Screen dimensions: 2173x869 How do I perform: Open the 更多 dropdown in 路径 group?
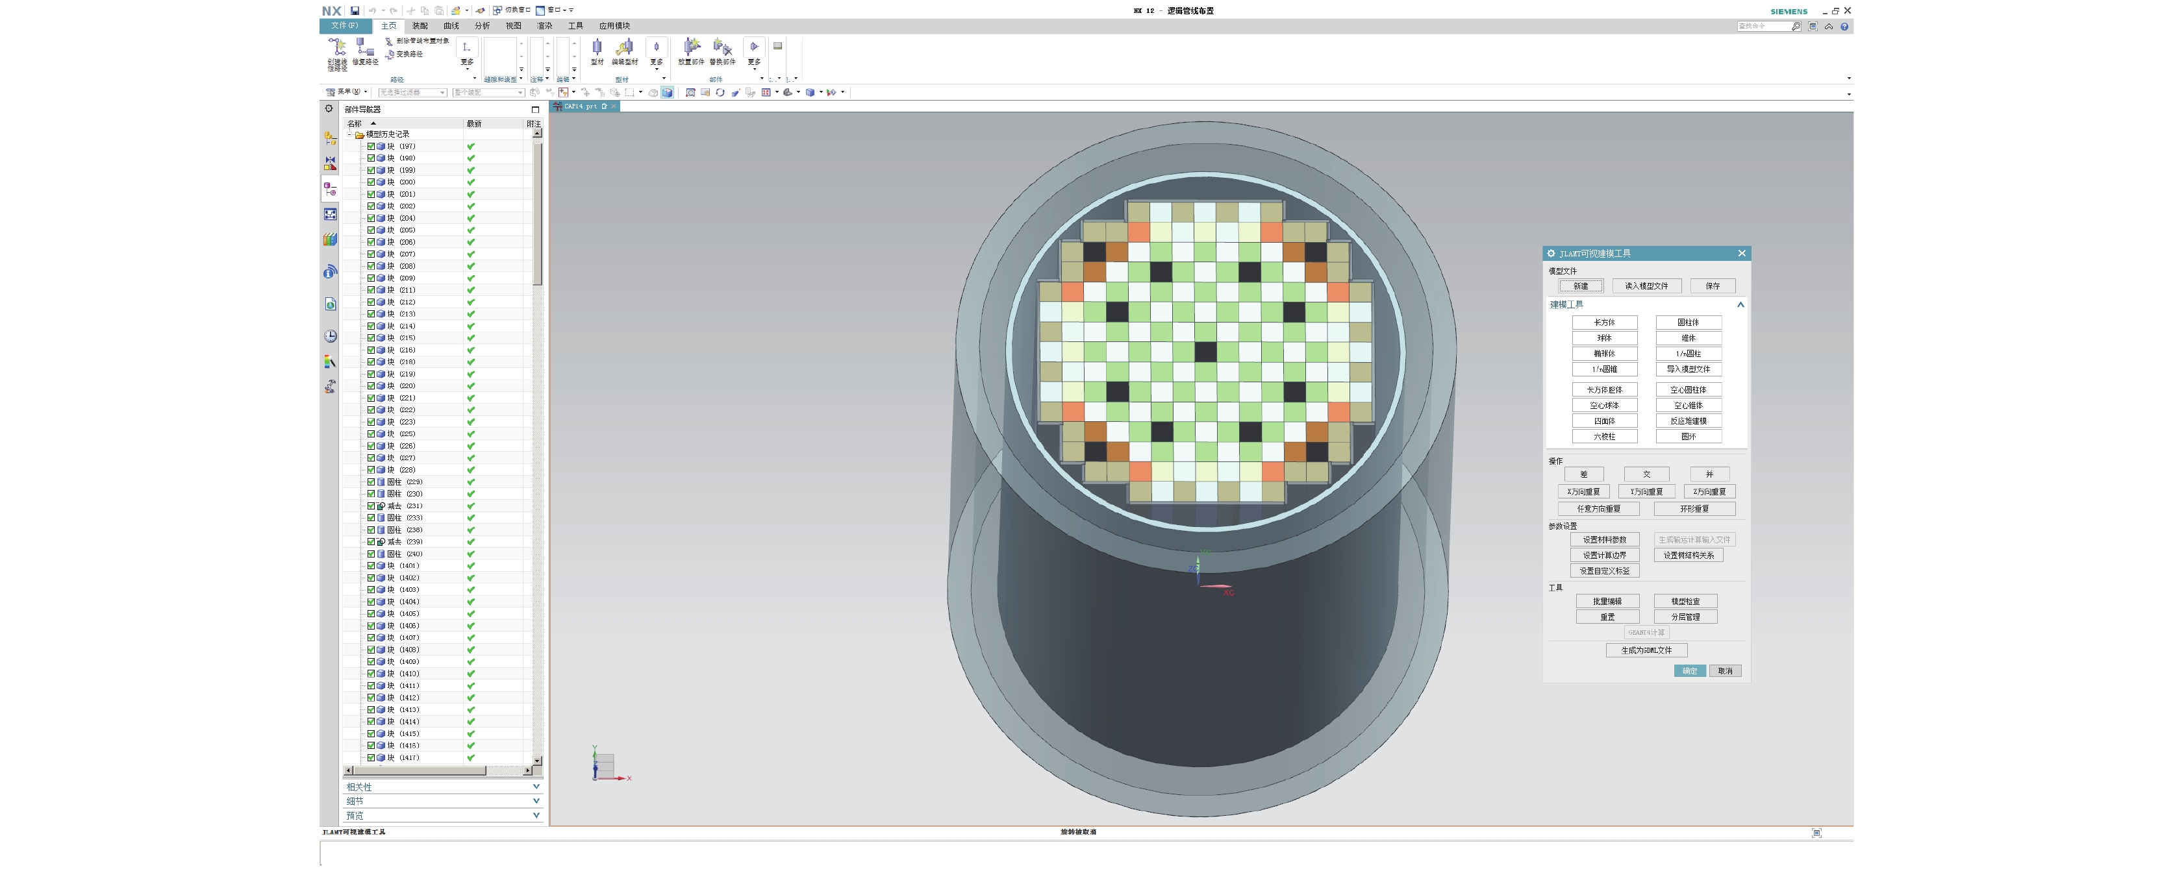(x=466, y=54)
